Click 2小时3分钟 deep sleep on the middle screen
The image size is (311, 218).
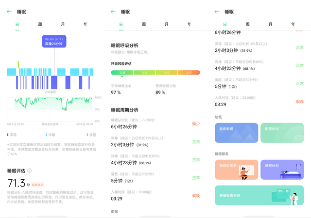point(122,145)
